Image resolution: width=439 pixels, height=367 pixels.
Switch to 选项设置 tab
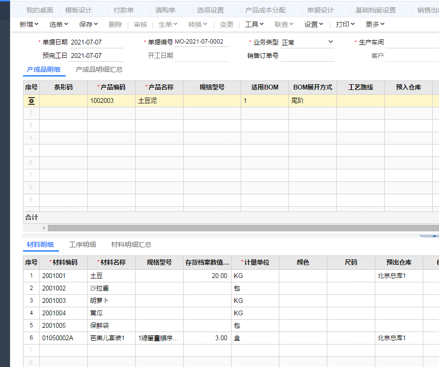click(210, 10)
